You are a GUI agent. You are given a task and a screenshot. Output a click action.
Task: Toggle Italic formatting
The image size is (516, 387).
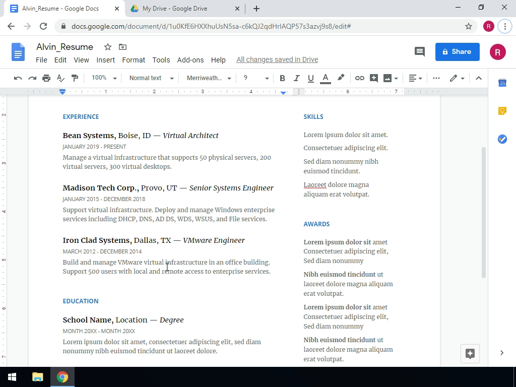[296, 78]
